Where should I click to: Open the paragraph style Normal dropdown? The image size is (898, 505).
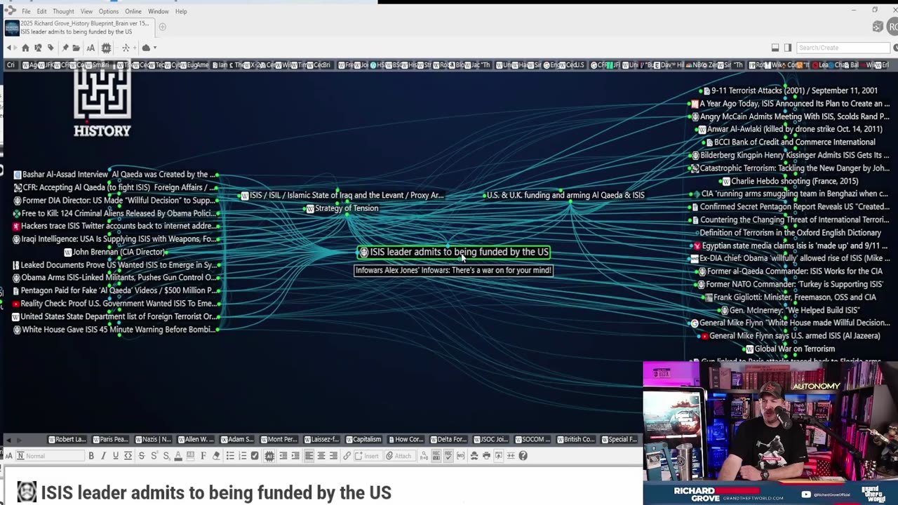(x=49, y=456)
